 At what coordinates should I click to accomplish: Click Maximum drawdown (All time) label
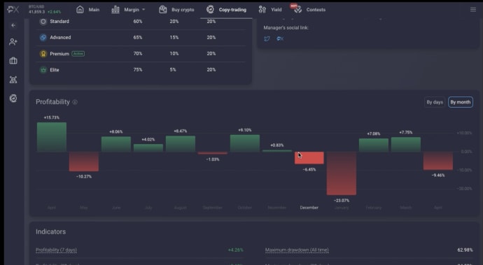click(297, 250)
